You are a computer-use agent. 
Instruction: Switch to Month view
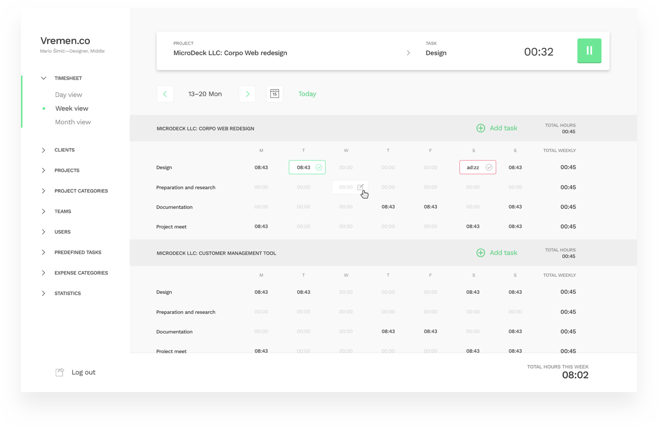coord(73,122)
